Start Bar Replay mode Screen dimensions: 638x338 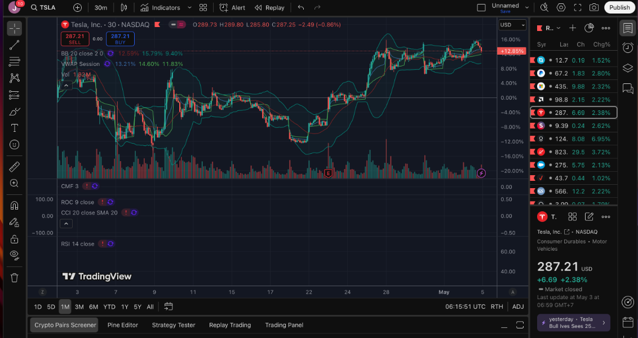tap(269, 7)
